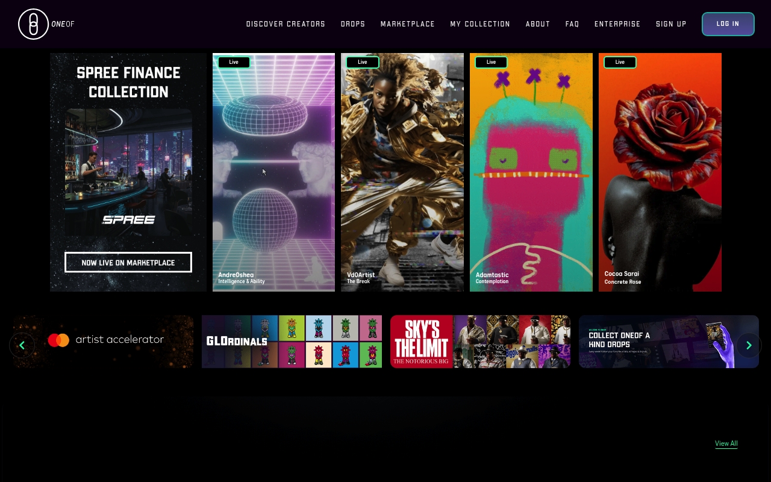Click the Mastercard logo icon
The width and height of the screenshot is (771, 482).
click(58, 340)
